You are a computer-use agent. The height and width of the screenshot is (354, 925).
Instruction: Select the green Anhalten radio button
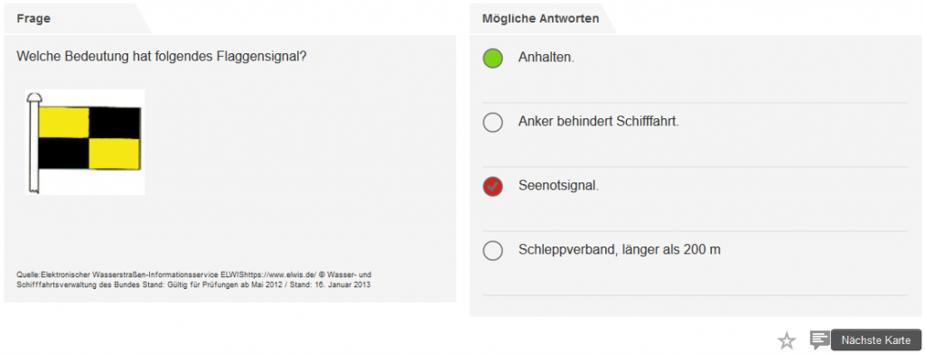click(x=492, y=59)
